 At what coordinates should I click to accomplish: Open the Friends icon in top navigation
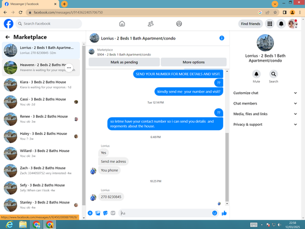click(x=151, y=24)
